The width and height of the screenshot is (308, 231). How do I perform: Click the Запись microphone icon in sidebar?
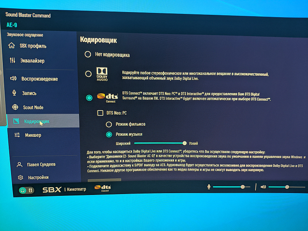coord(14,93)
